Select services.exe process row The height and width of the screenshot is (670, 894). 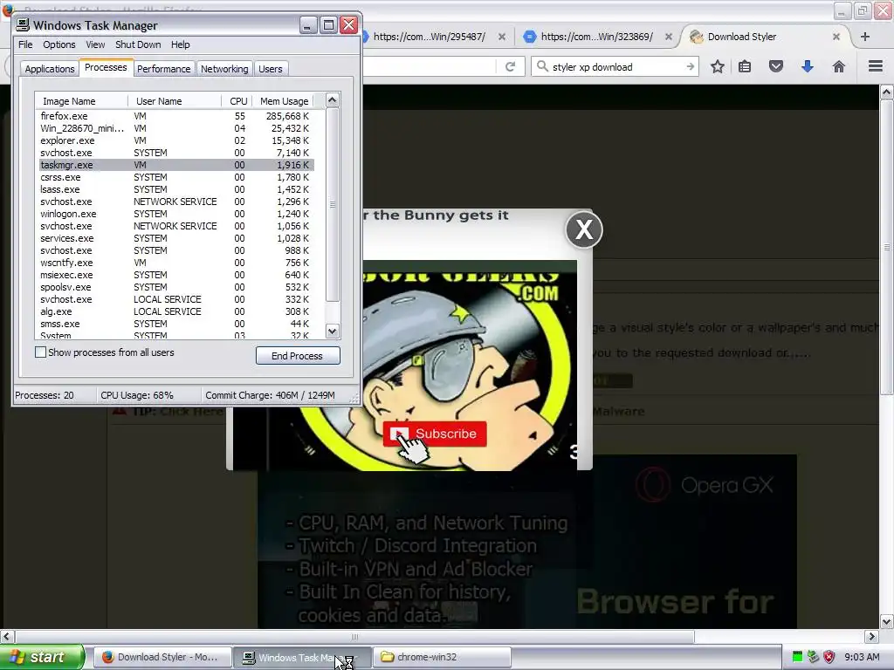pos(175,238)
